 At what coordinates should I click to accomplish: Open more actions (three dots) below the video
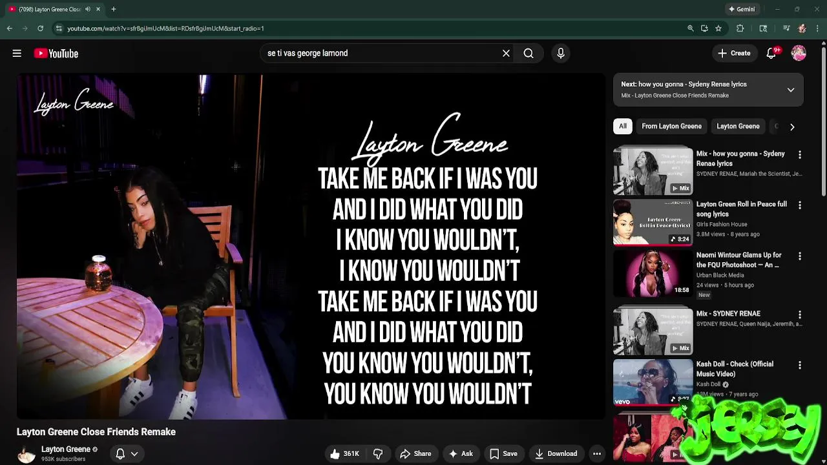click(x=597, y=454)
